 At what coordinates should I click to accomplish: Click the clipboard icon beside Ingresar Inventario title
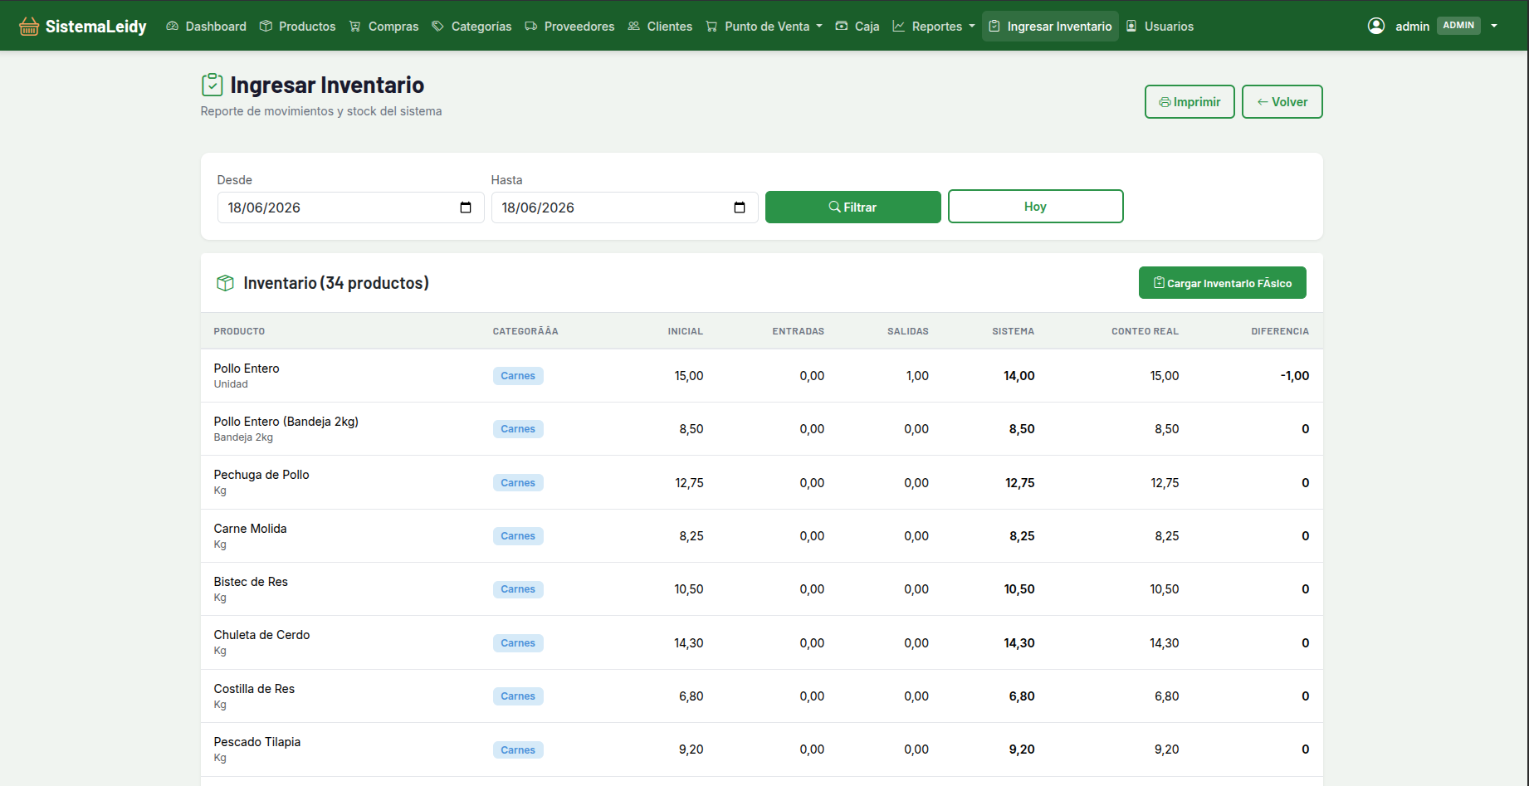[x=212, y=85]
